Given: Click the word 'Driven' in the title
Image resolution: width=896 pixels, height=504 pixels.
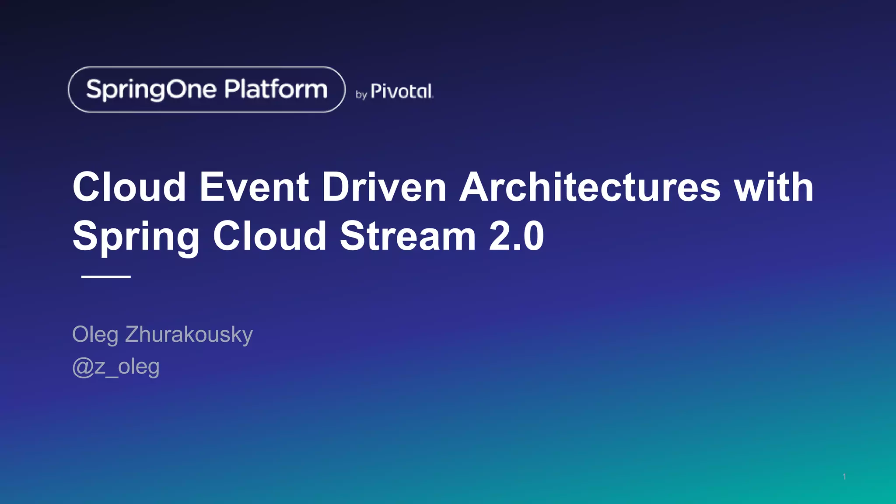Looking at the screenshot, I should tap(384, 187).
